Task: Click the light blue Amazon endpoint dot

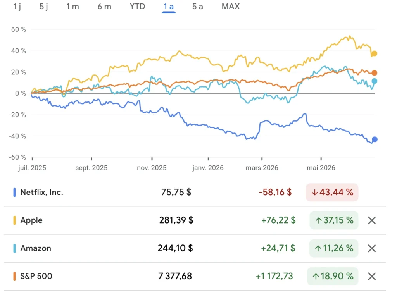Action: (374, 81)
